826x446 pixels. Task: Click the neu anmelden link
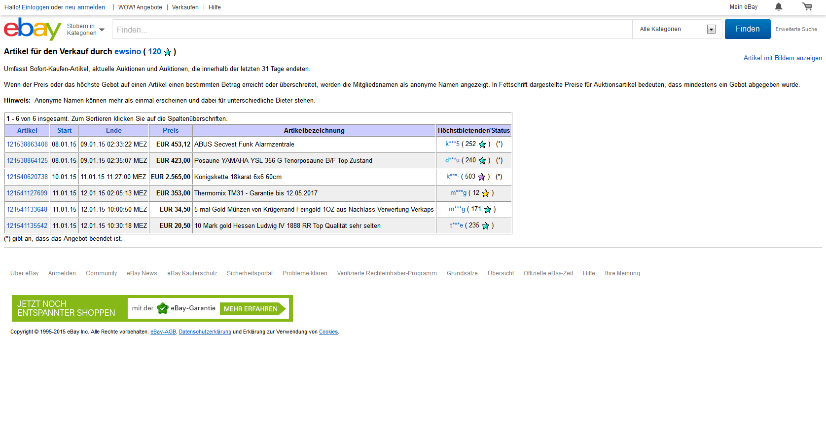tap(85, 7)
